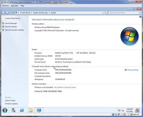Click the user picture in the taskbar
The height and width of the screenshot is (117, 143).
[137, 110]
